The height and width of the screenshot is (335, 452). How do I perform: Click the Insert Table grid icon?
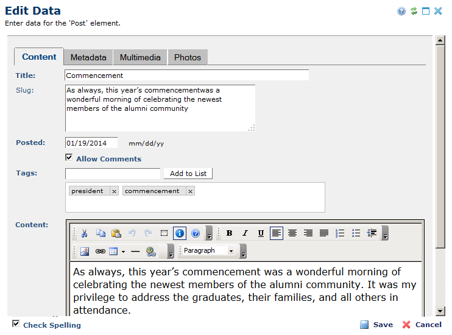tap(113, 252)
